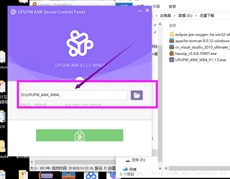
Task: Sort files by the 名称 column header
Action: tap(173, 25)
